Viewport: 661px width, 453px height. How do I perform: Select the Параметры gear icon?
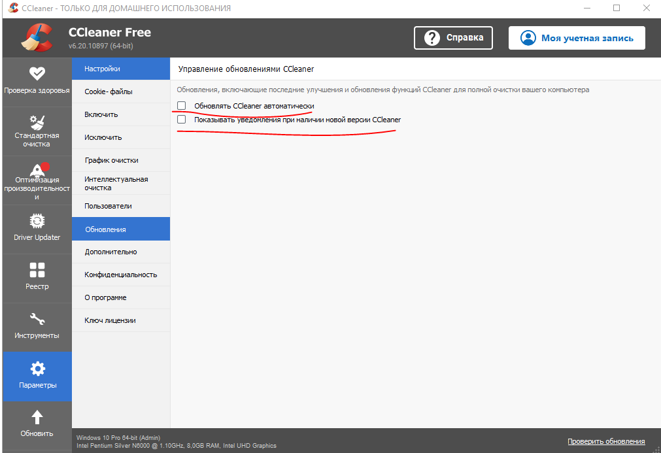(37, 369)
